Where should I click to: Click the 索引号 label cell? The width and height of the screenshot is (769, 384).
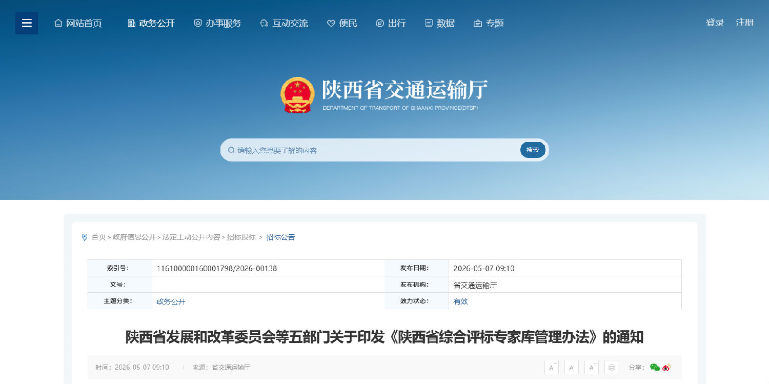[x=120, y=268]
